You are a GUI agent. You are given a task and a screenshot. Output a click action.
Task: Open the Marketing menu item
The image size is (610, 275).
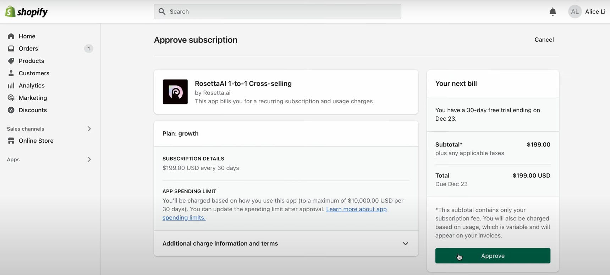point(50,98)
